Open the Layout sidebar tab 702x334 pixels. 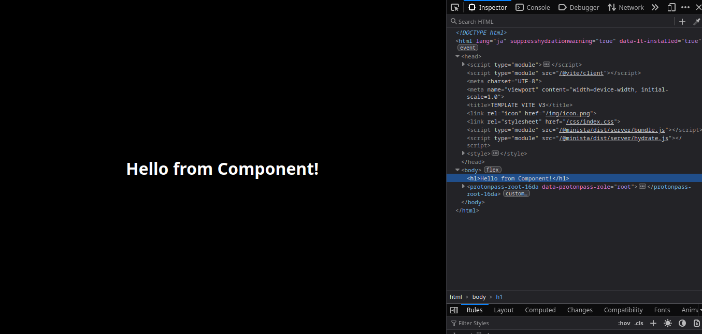point(504,310)
